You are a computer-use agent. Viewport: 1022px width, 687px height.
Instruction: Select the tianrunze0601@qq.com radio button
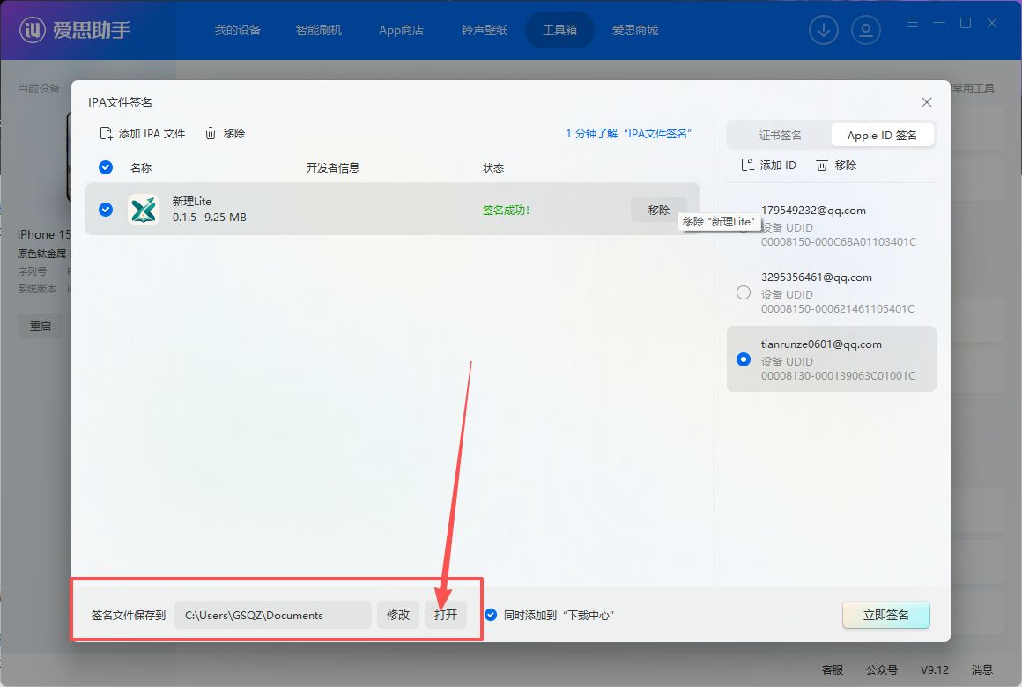click(x=744, y=359)
